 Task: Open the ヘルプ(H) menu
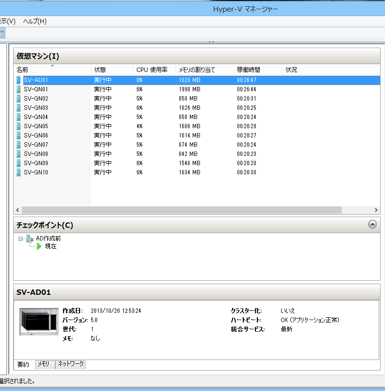pos(35,21)
